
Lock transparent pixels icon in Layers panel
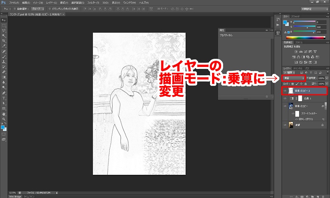[292, 84]
